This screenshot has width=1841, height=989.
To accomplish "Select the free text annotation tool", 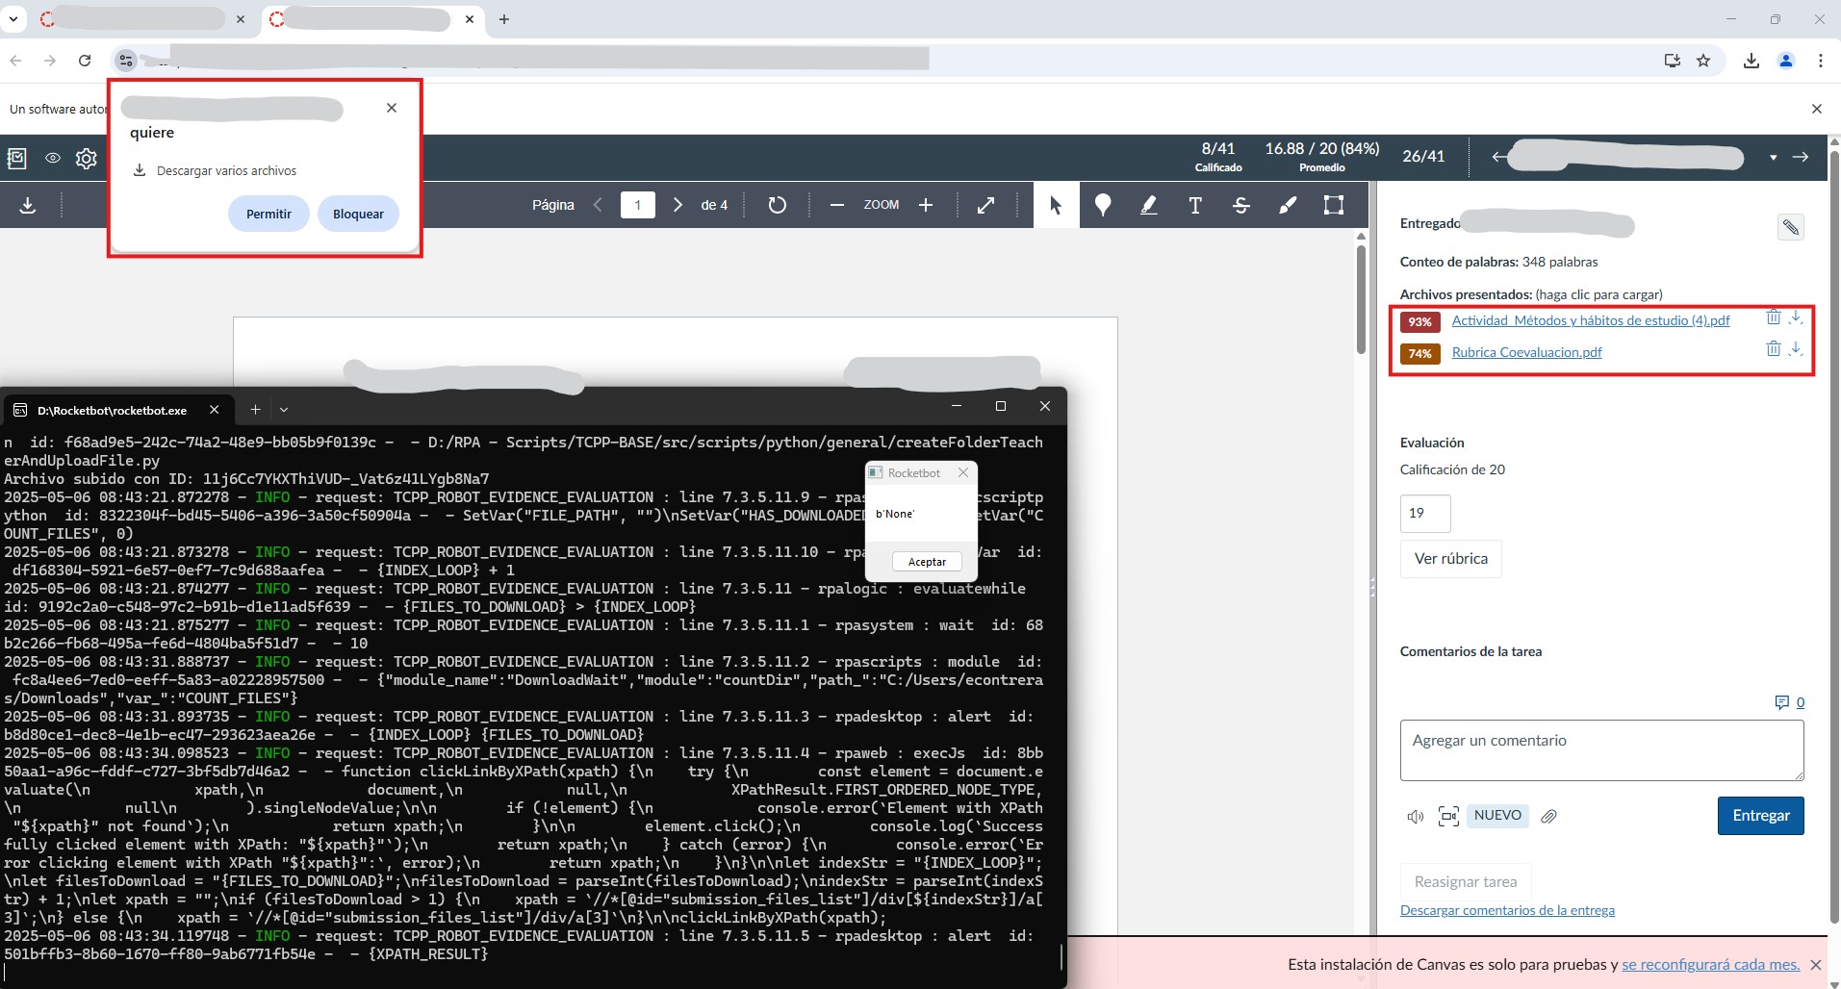I will pos(1195,205).
